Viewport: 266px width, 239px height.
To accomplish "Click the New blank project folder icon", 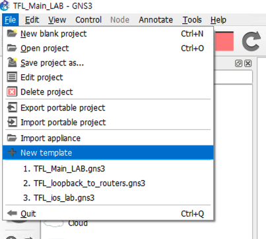I will 12,33.
